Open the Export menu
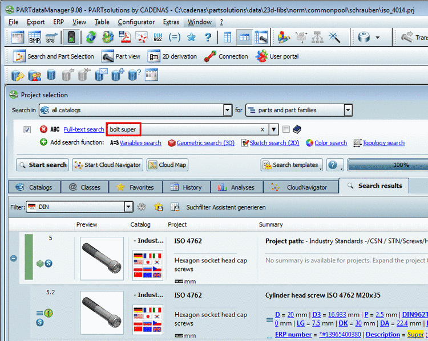 (x=35, y=22)
